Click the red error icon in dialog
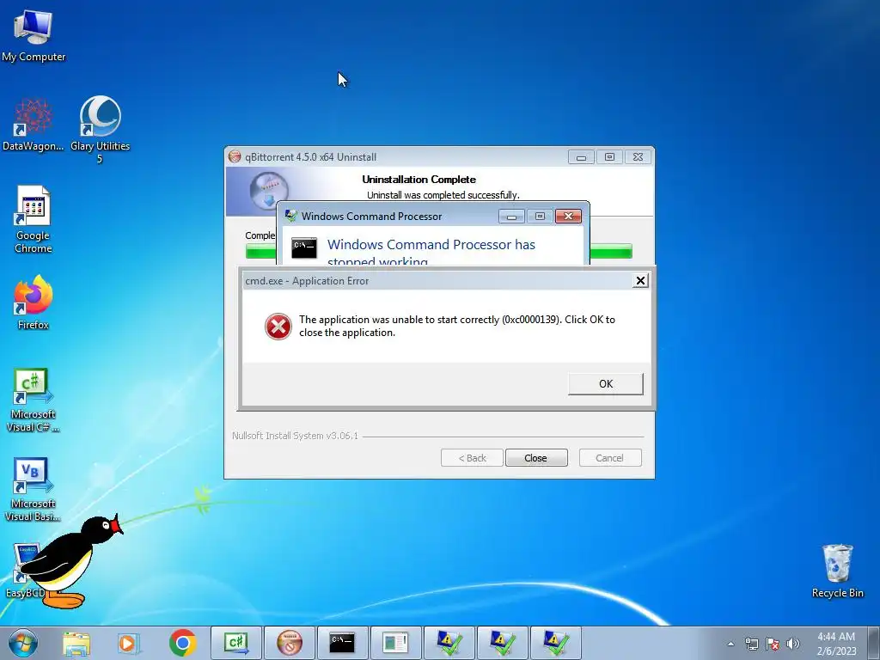This screenshot has width=880, height=660. 278,326
